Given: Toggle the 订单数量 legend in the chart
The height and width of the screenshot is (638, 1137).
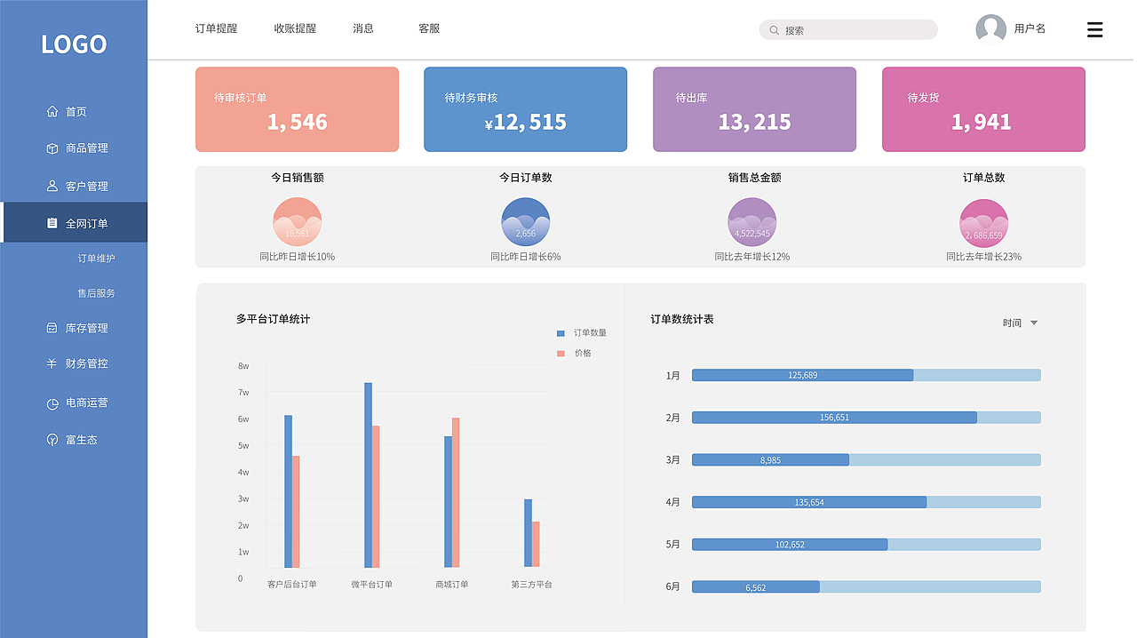Looking at the screenshot, I should click(582, 332).
